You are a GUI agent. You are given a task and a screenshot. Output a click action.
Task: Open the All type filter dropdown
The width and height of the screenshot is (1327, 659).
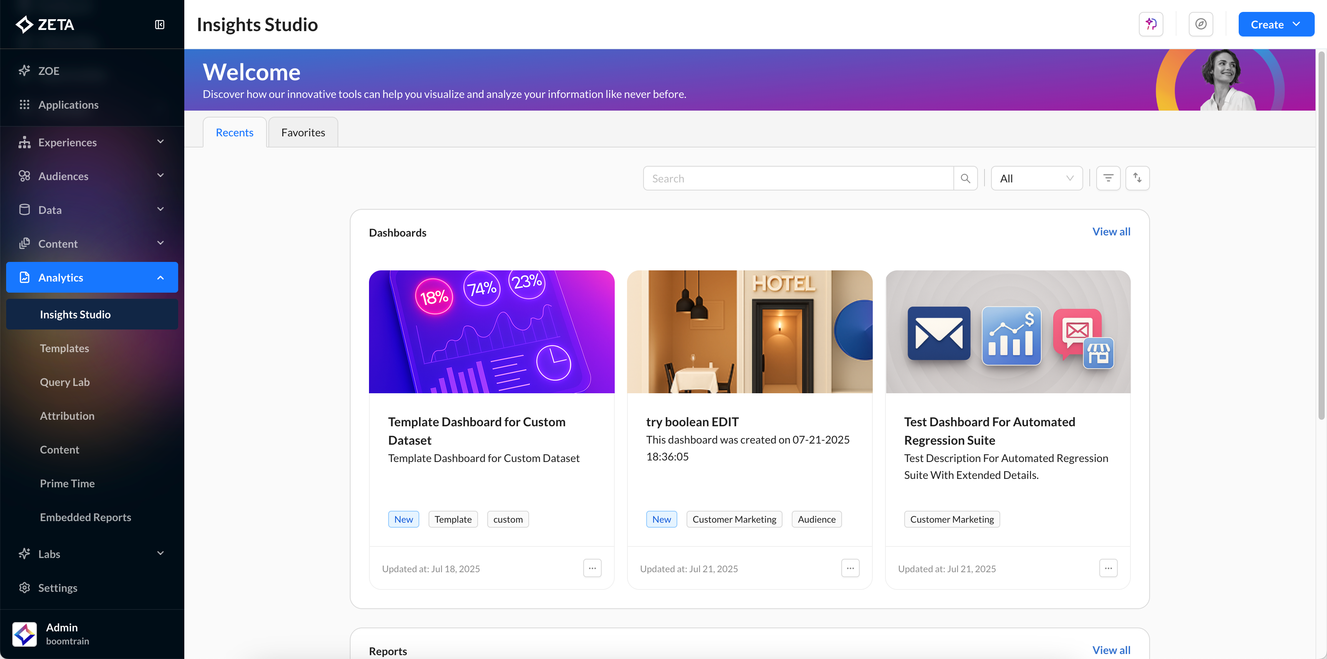(1036, 178)
